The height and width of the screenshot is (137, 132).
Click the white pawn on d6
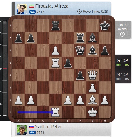click(x=55, y=51)
